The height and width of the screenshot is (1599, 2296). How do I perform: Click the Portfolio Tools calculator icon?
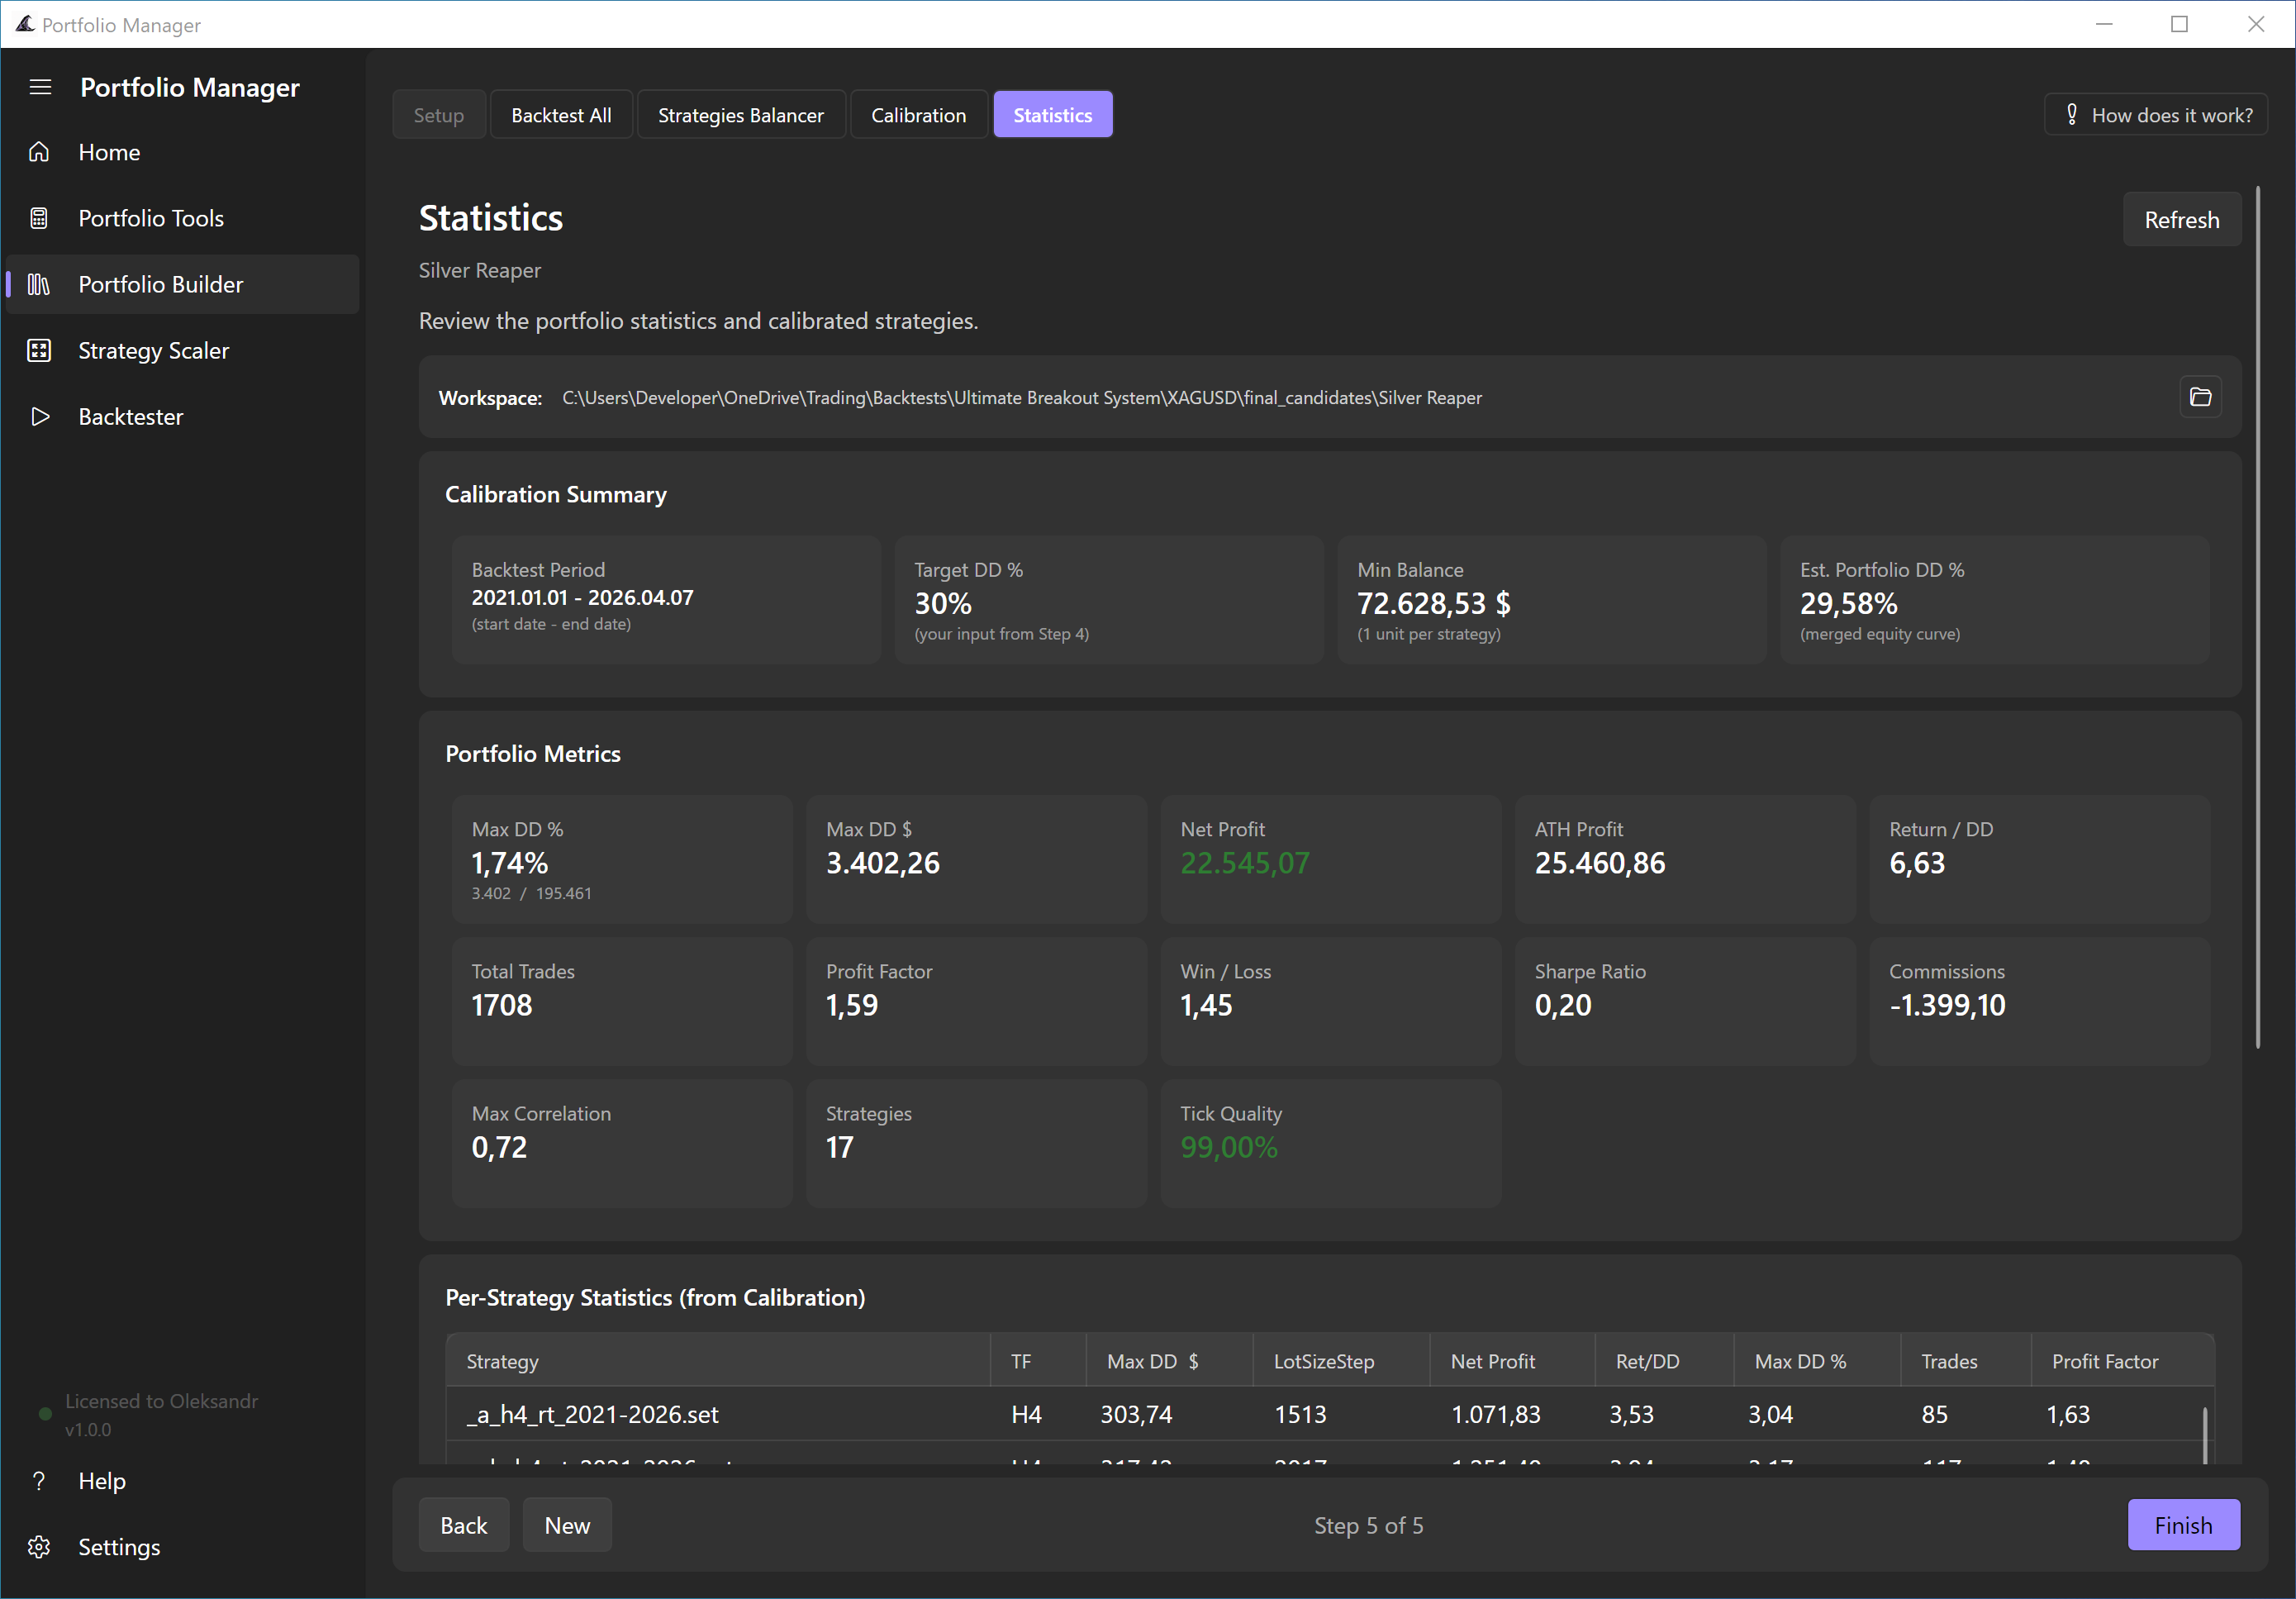click(x=39, y=218)
